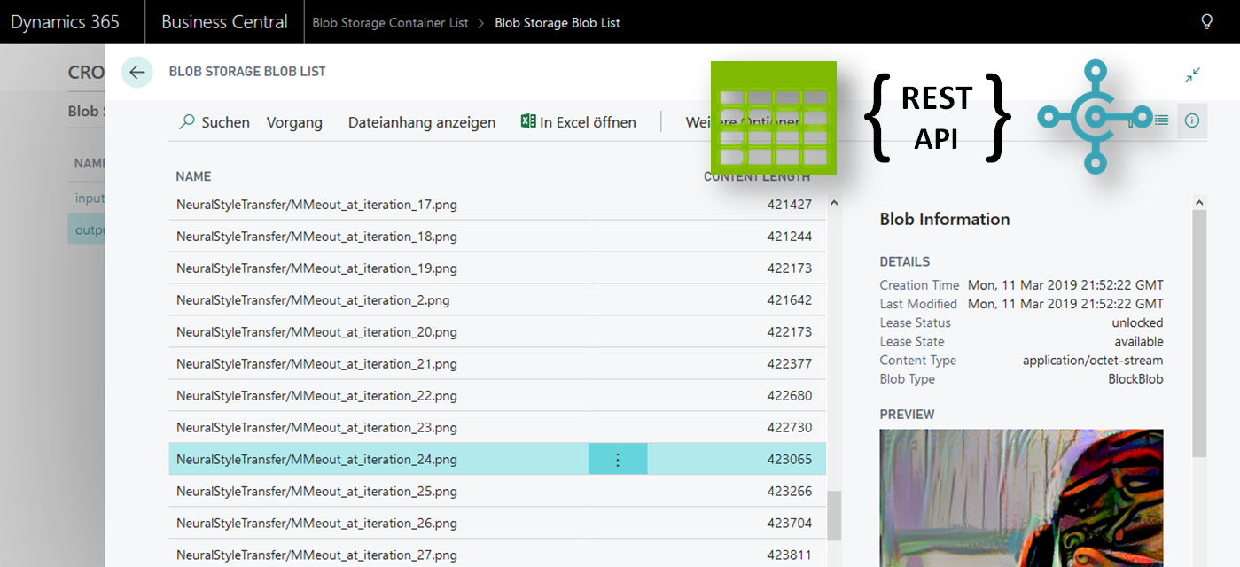Image resolution: width=1240 pixels, height=567 pixels.
Task: Collapse the PREVIEW section header
Action: (x=907, y=414)
